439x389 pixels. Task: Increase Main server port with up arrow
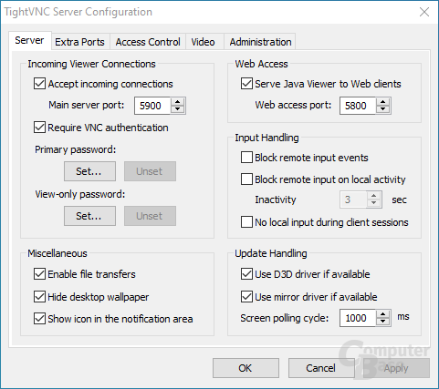177,102
